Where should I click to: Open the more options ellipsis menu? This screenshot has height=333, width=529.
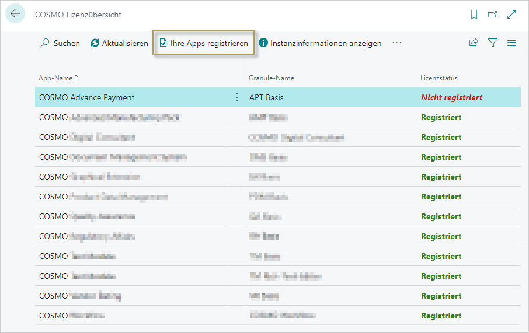coord(397,43)
